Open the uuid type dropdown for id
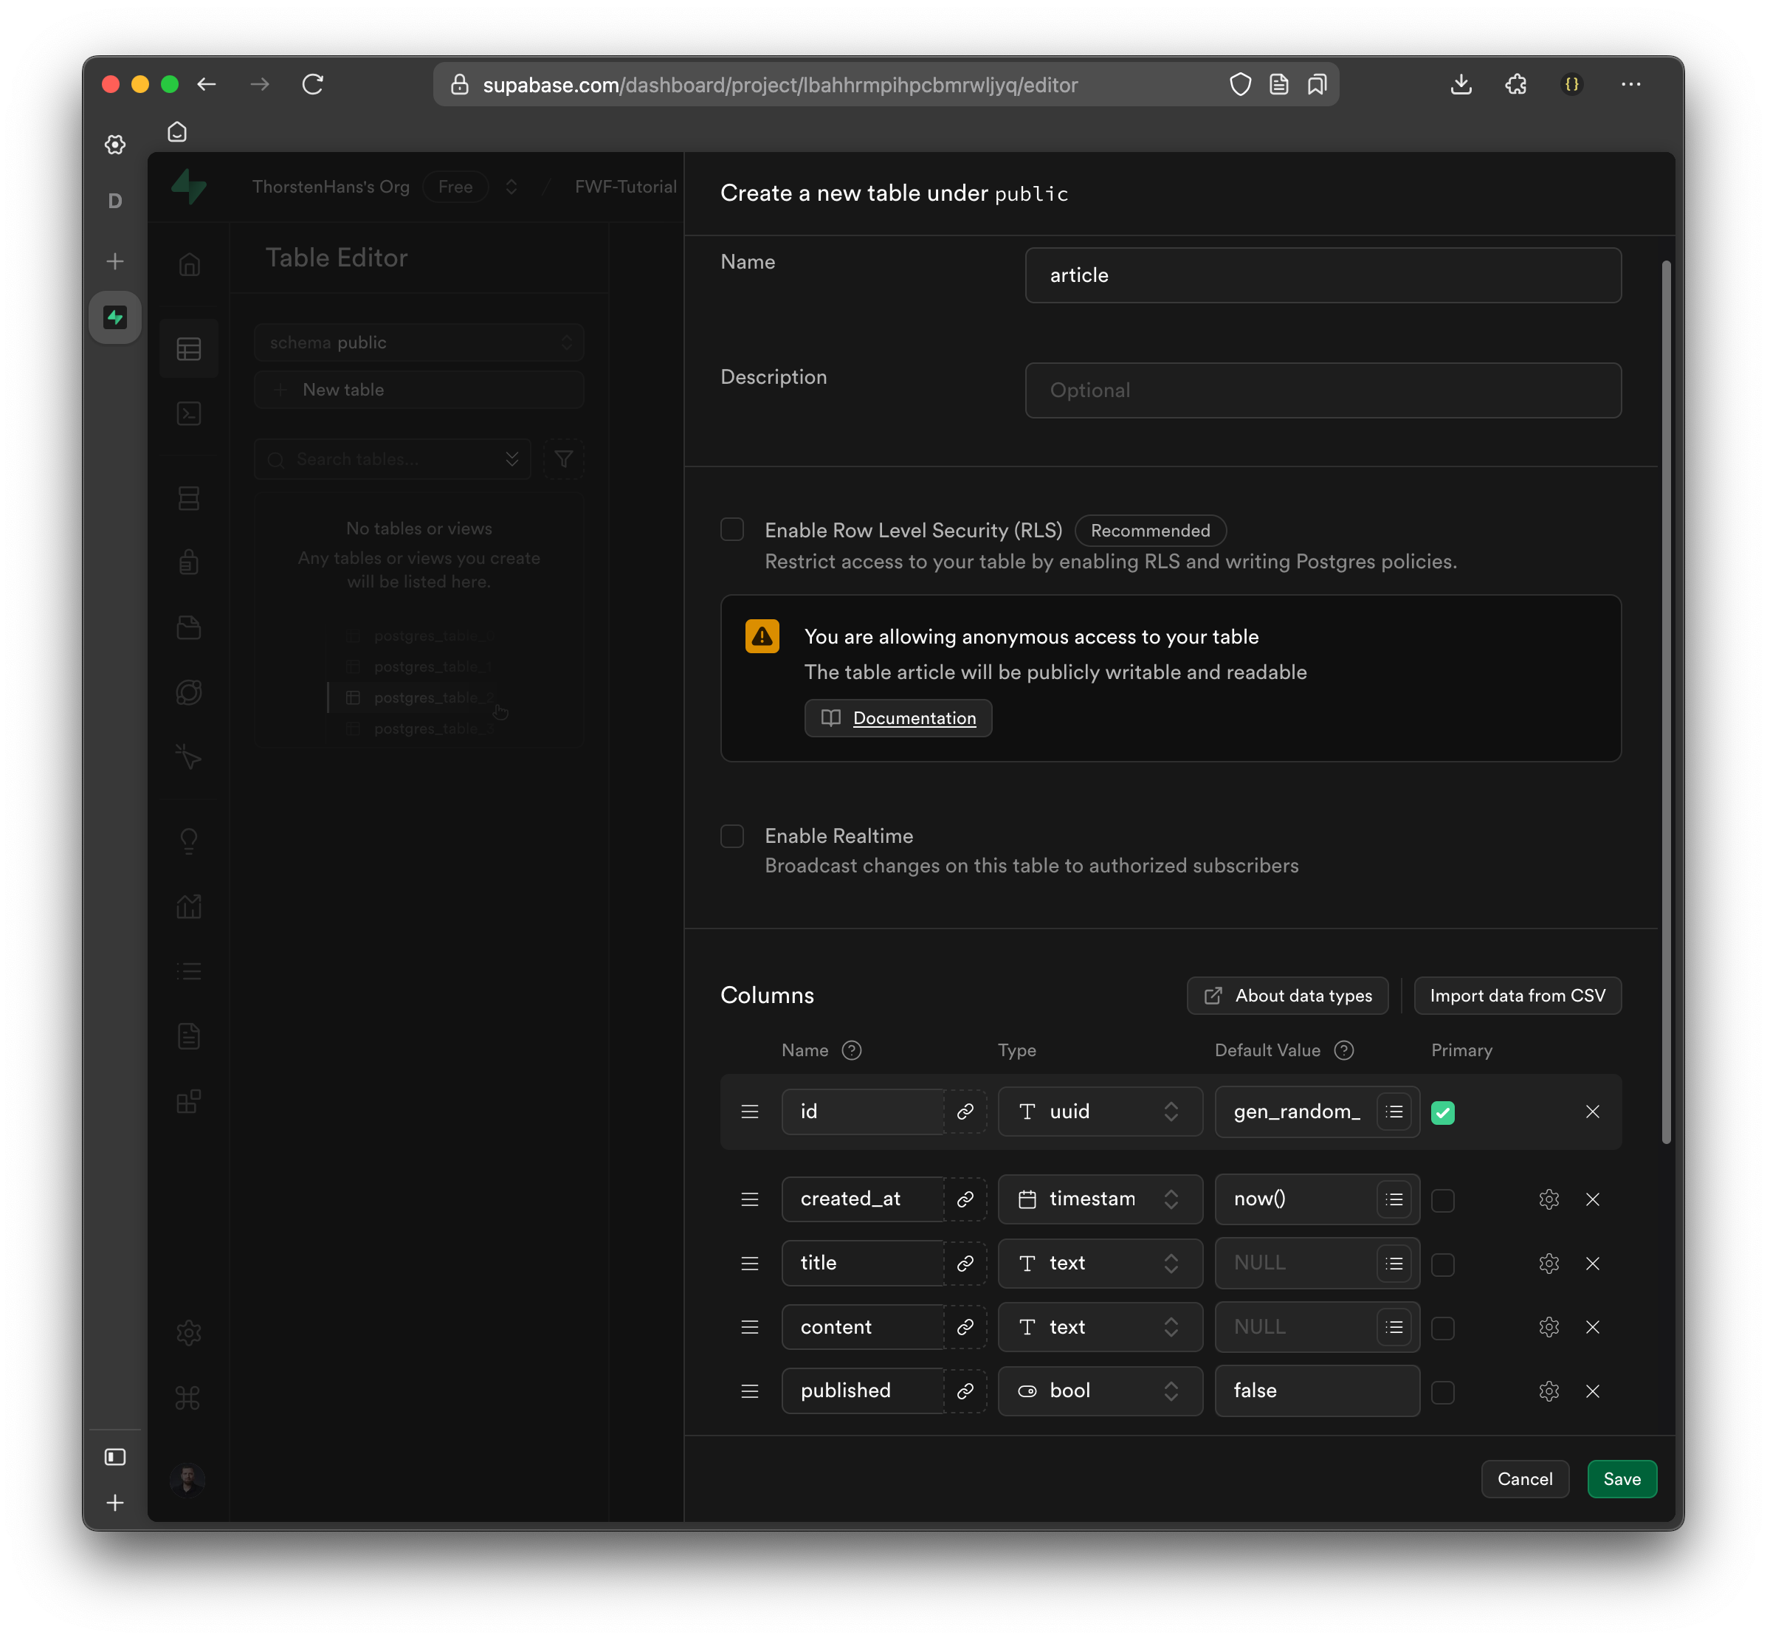1767x1640 pixels. [x=1100, y=1111]
